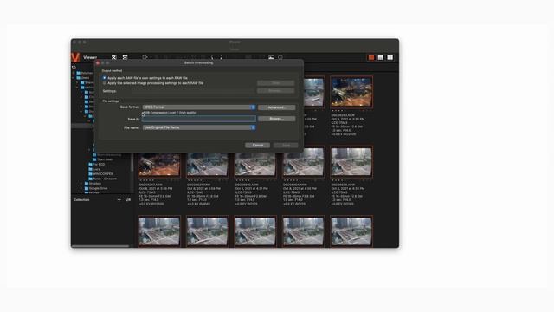The height and width of the screenshot is (312, 554).
Task: Click the refresh icon above folder tree
Action: pyautogui.click(x=74, y=68)
